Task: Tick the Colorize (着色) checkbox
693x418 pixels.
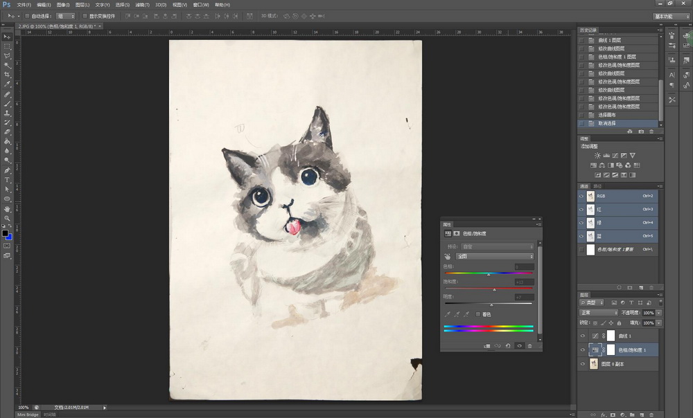Action: coord(477,314)
